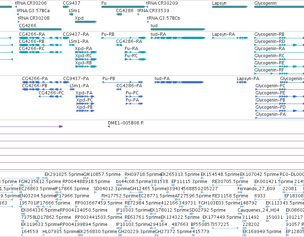Viewport: 304px width, 237px height.
Task: Click the tRNA:CR30208 gene label
Action: [34, 18]
